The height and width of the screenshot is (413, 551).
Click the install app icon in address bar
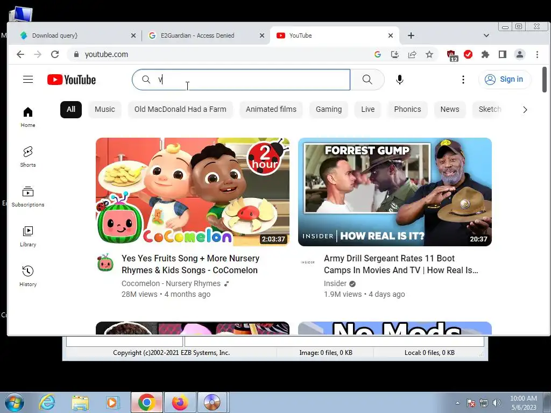coord(395,54)
